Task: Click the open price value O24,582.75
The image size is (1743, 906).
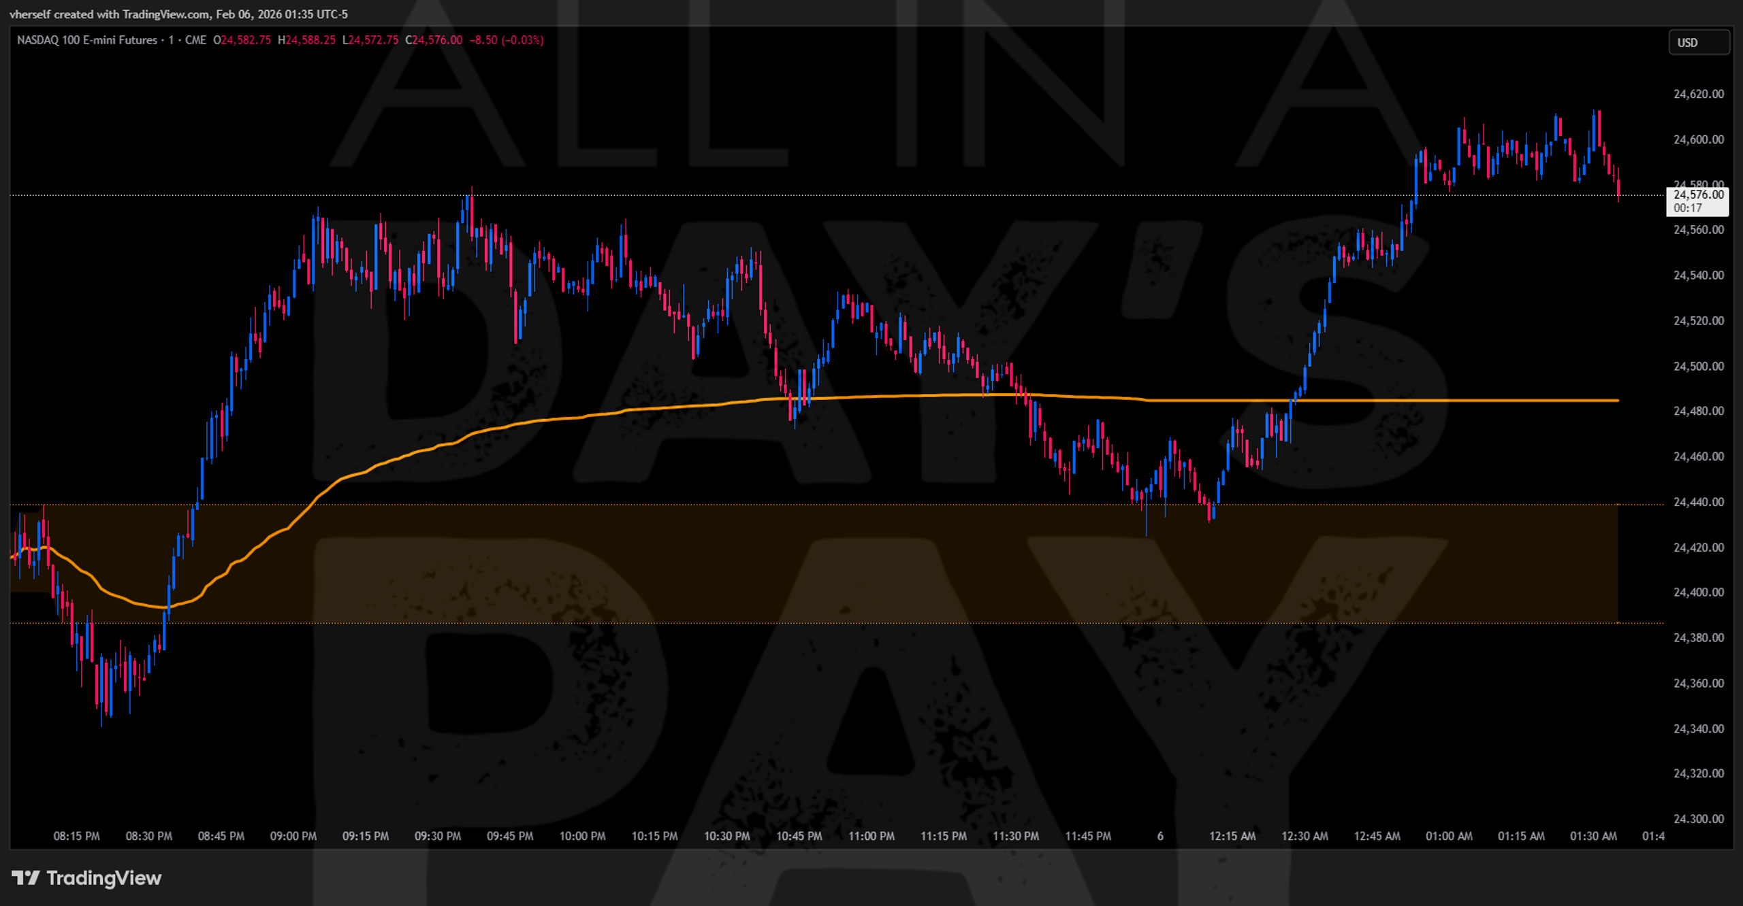Action: click(242, 40)
